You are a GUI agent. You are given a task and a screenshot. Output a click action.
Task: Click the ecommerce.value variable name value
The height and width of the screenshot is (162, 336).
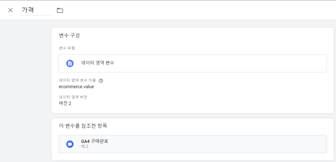coord(76,87)
